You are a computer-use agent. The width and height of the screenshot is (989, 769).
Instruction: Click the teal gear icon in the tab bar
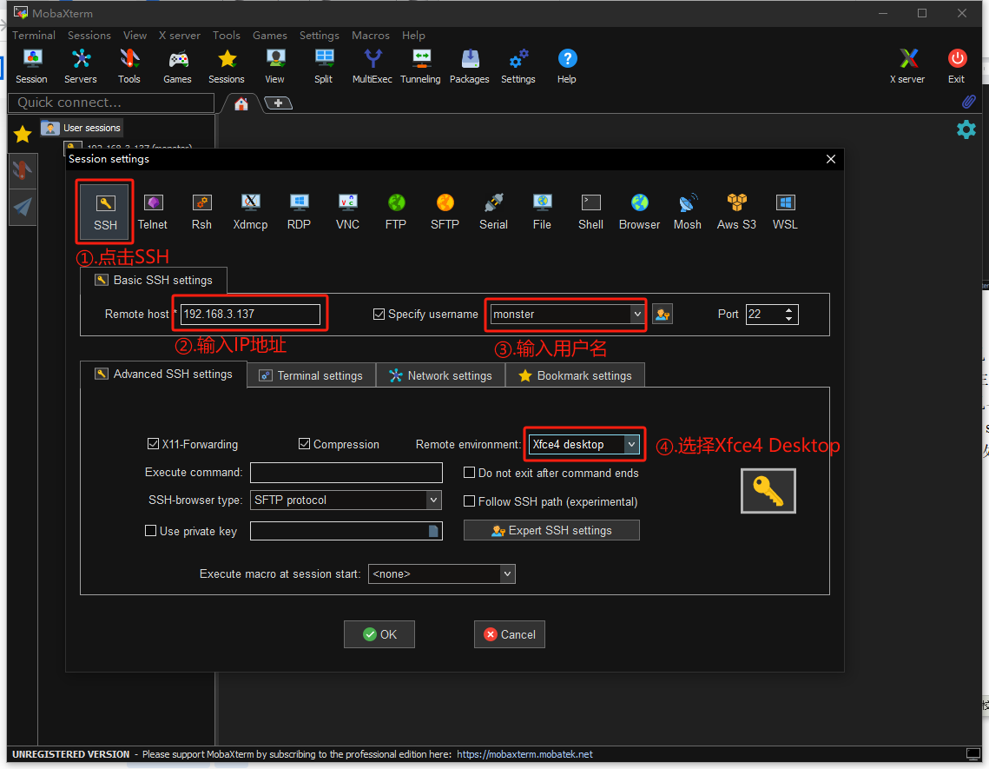click(x=966, y=130)
